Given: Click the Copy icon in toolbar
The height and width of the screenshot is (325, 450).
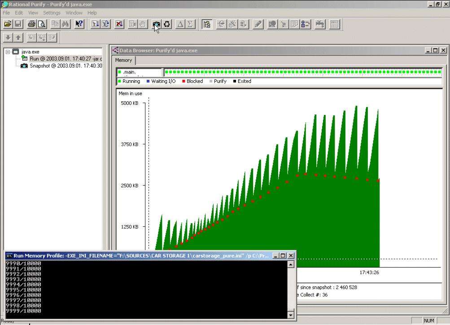Looking at the screenshot, I should [55, 24].
